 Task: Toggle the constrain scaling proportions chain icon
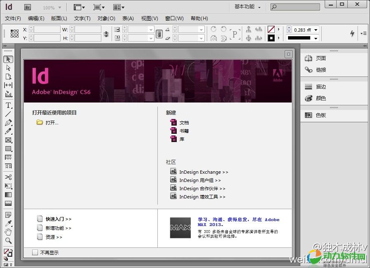159,34
